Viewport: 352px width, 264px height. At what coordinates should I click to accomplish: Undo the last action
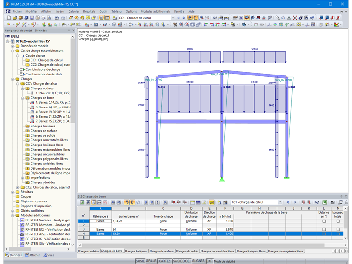coord(57,18)
